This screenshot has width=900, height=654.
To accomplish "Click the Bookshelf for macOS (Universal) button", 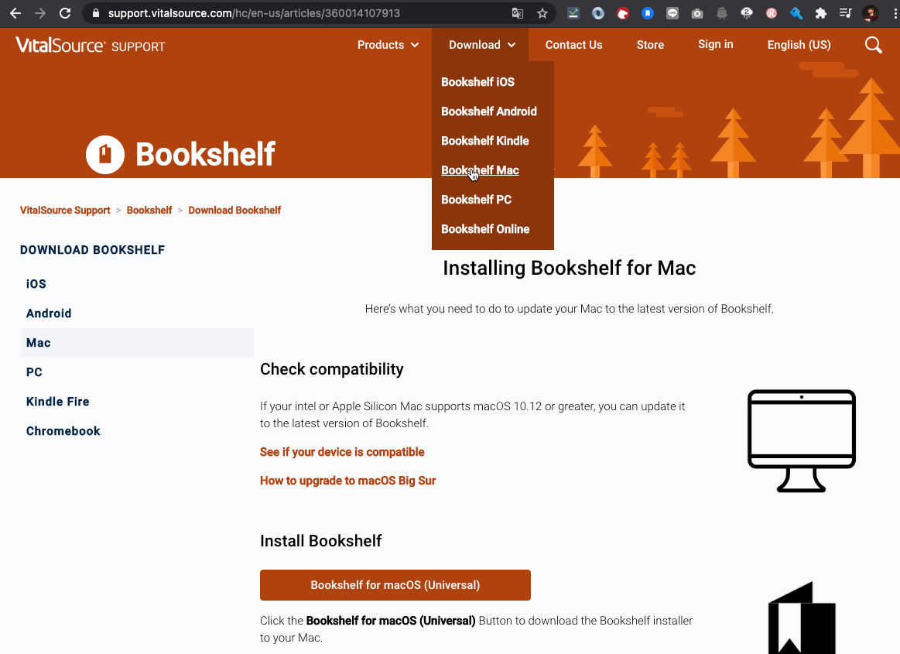I will [x=395, y=585].
